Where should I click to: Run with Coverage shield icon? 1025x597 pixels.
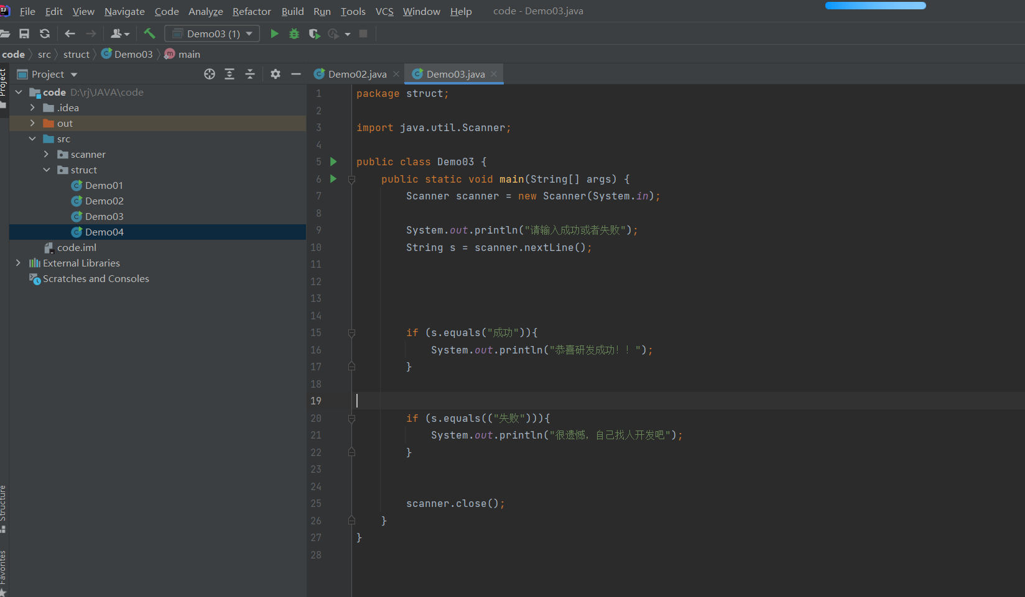click(x=314, y=34)
